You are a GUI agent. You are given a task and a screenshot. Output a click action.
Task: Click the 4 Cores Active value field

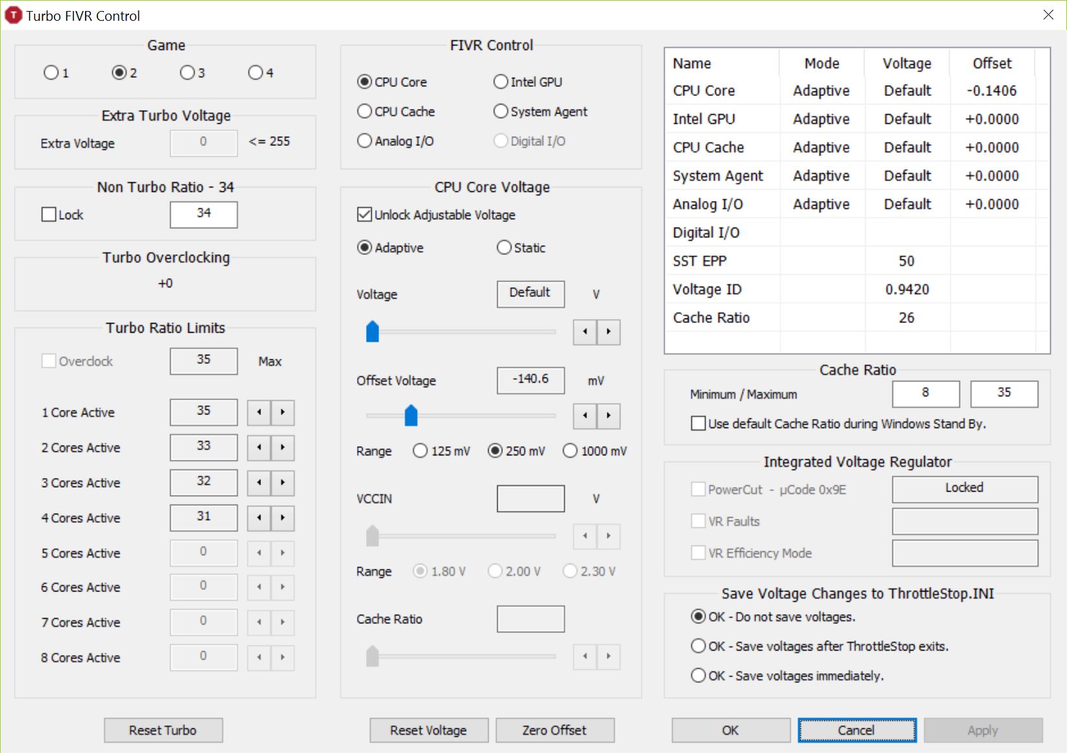pyautogui.click(x=204, y=518)
